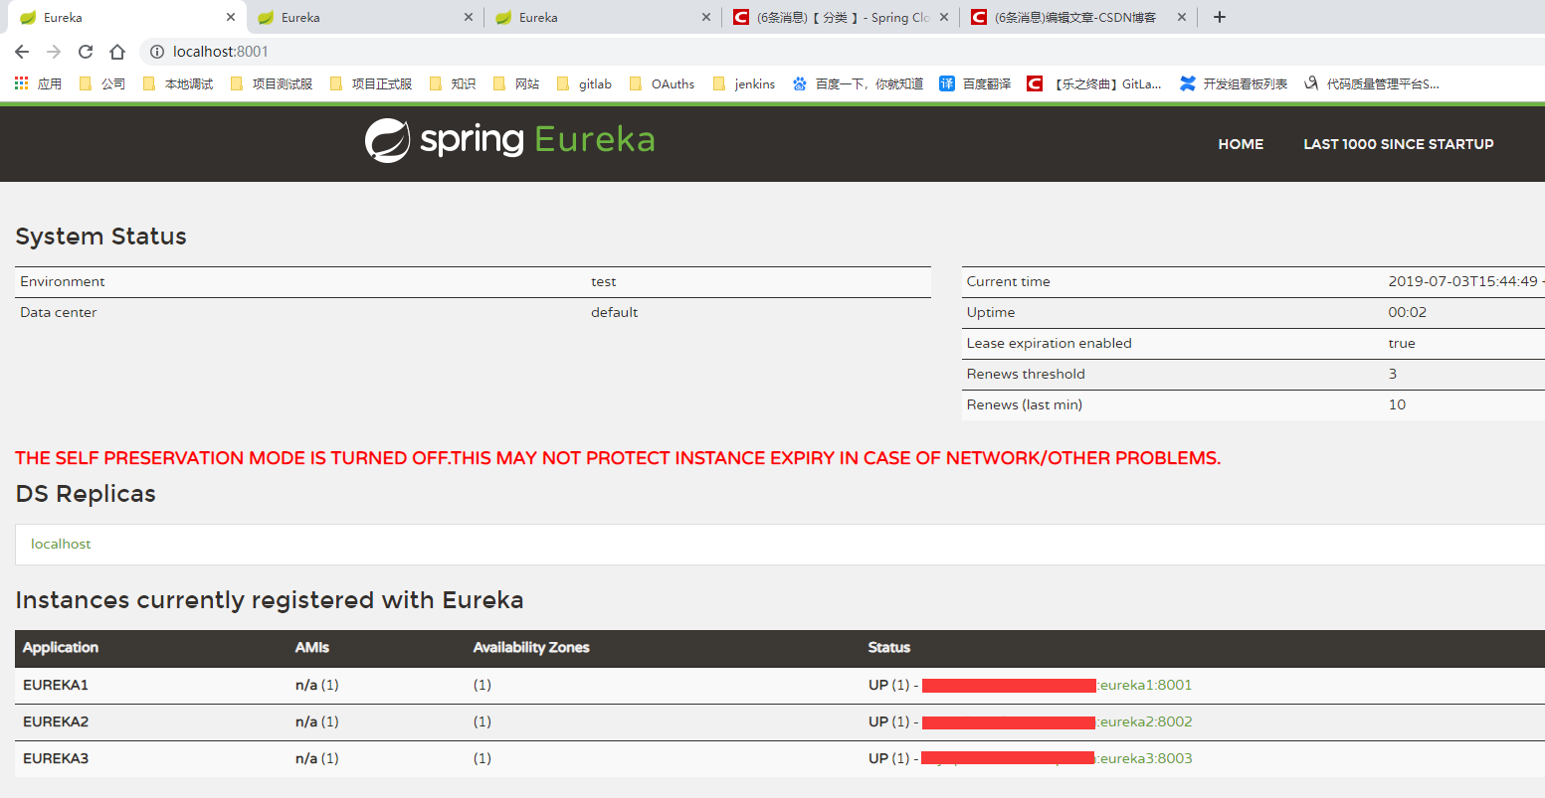Click the Lease expiration enabled value 'true'
The image size is (1545, 798).
[1402, 343]
